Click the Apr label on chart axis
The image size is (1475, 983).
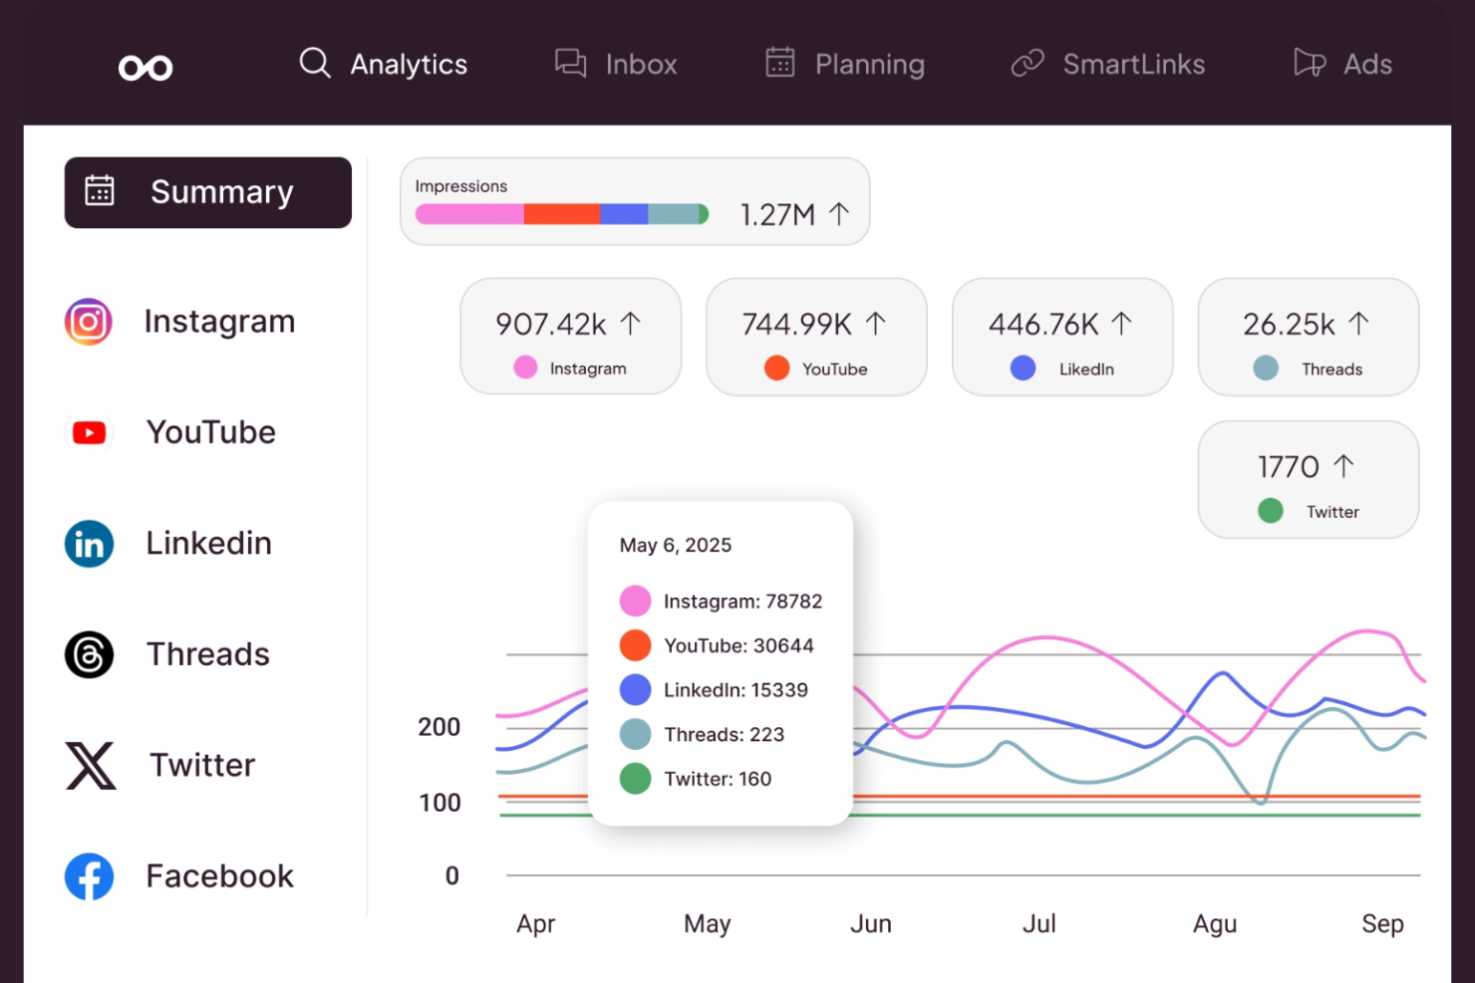536,925
